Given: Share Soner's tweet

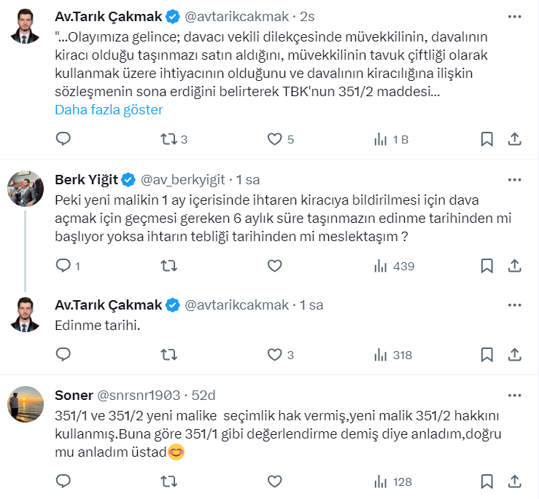Looking at the screenshot, I should click(x=514, y=482).
